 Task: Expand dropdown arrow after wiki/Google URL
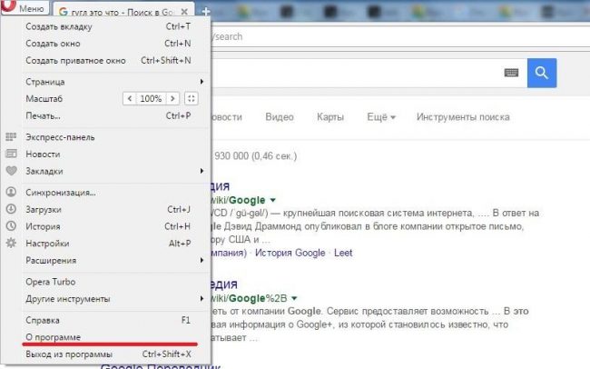(273, 200)
